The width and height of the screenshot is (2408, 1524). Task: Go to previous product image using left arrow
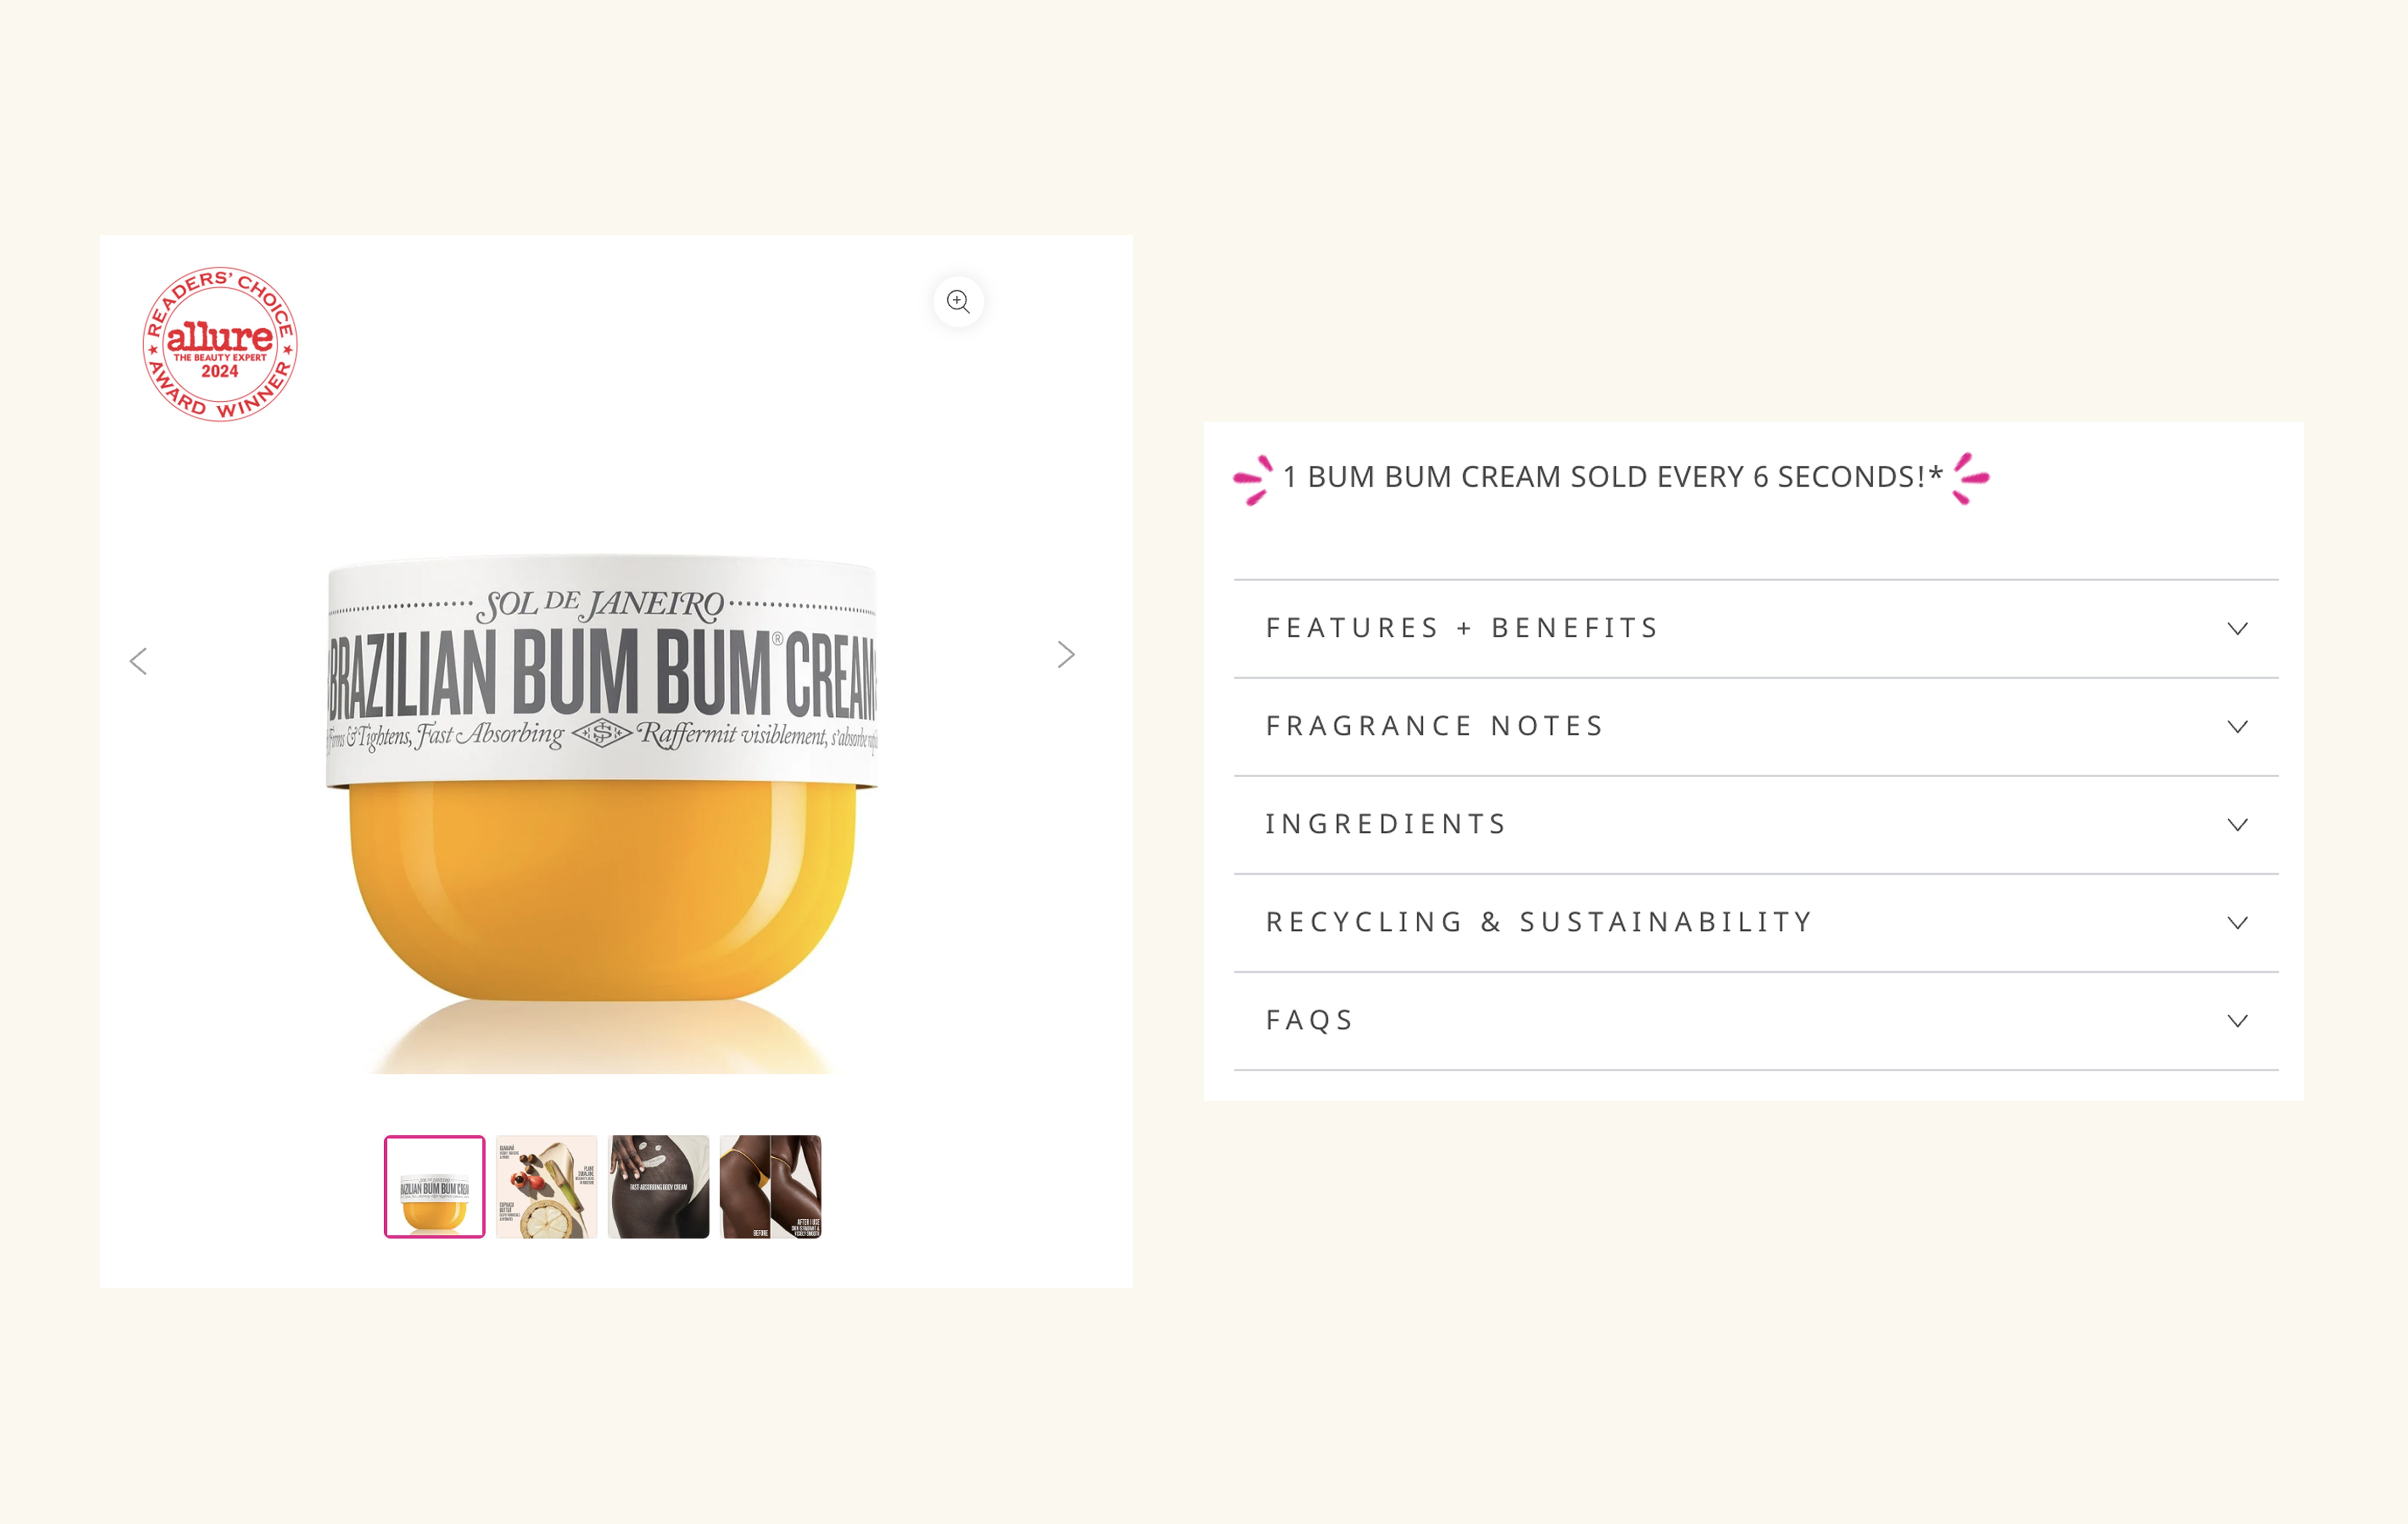pos(139,659)
